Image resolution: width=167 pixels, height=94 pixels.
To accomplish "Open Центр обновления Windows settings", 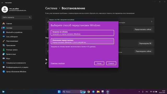I will (17, 72).
